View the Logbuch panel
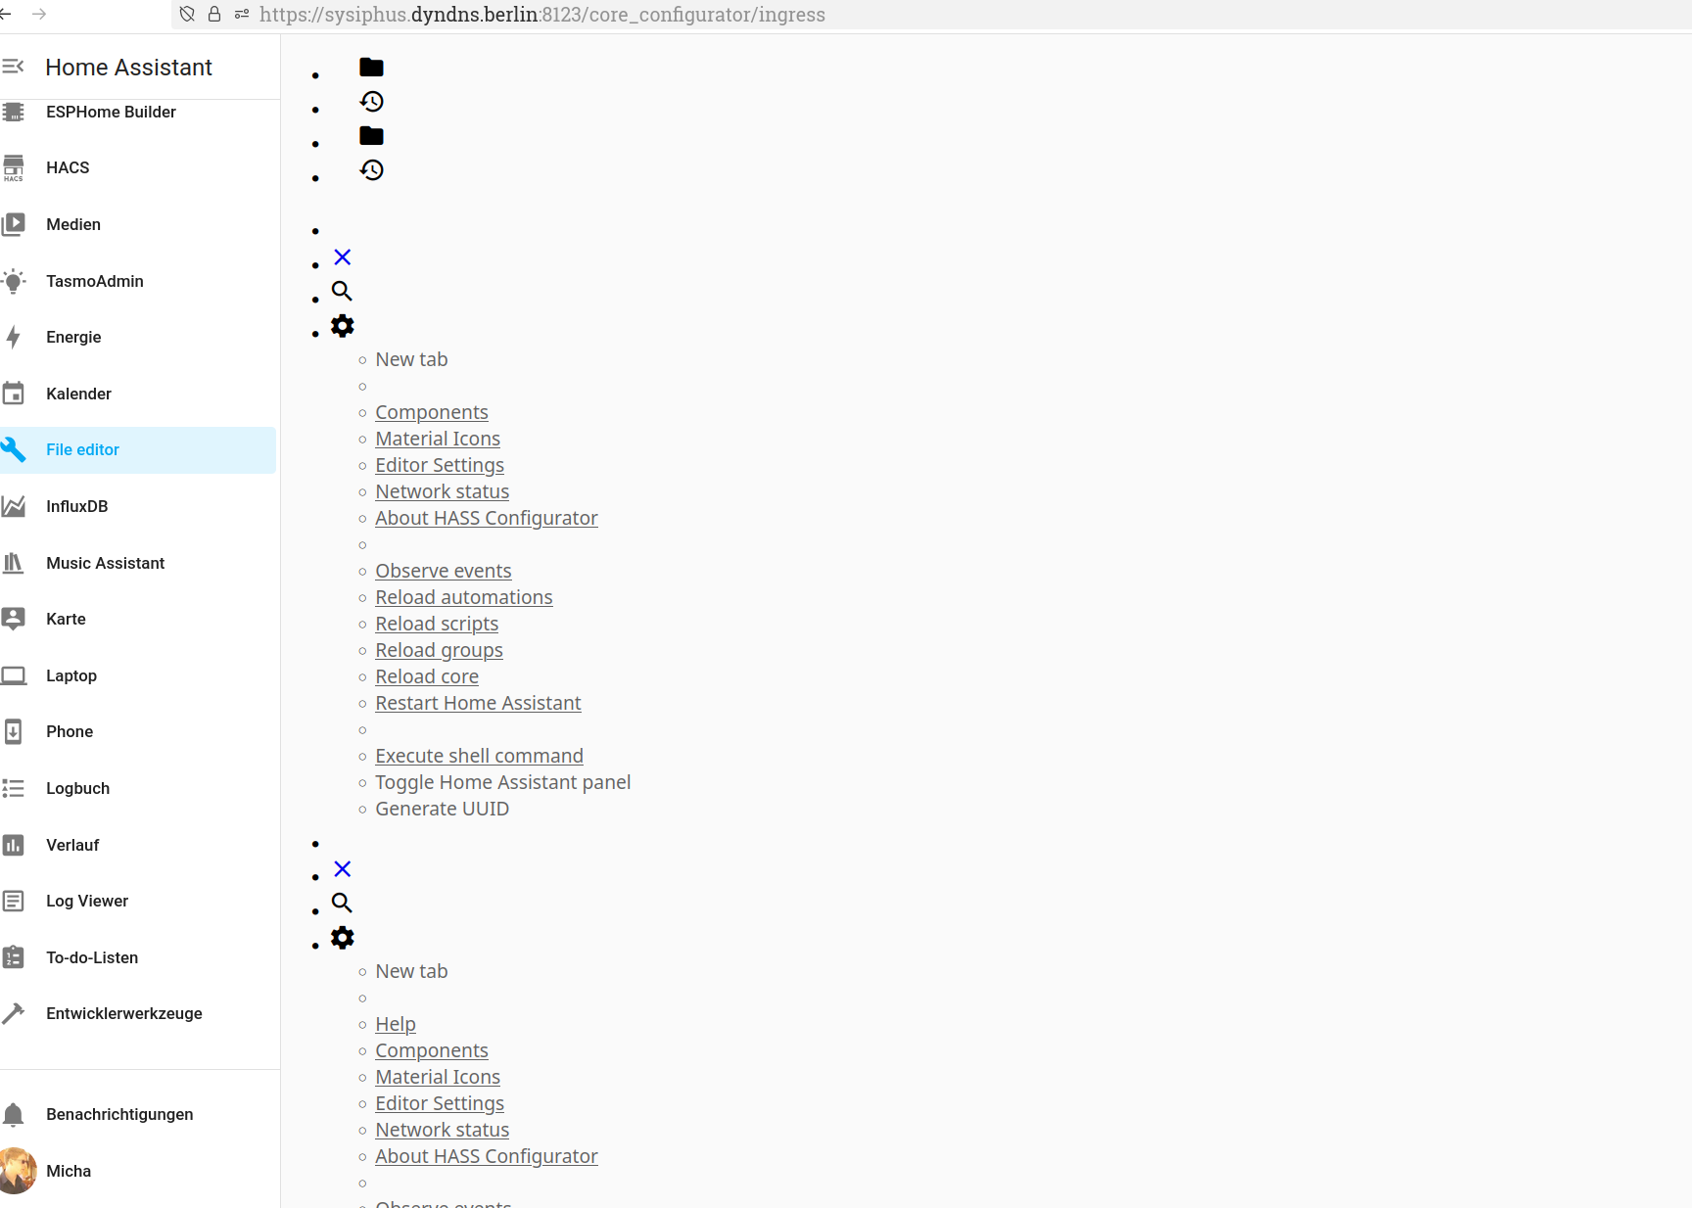Screen dimensions: 1692x1208 click(138, 788)
